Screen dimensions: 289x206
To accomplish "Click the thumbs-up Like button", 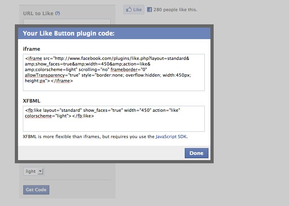I will coord(133,10).
